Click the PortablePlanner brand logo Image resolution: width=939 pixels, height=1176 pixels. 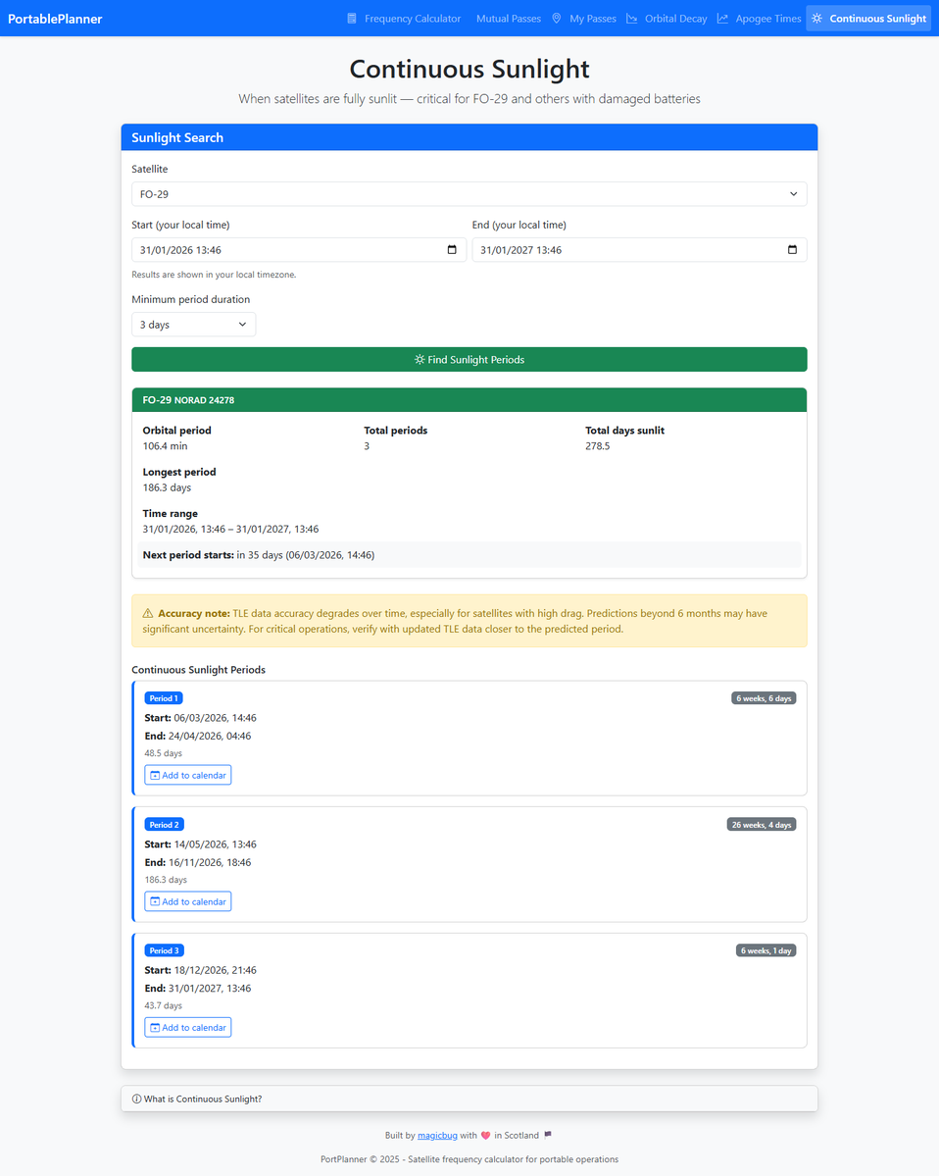(x=55, y=19)
